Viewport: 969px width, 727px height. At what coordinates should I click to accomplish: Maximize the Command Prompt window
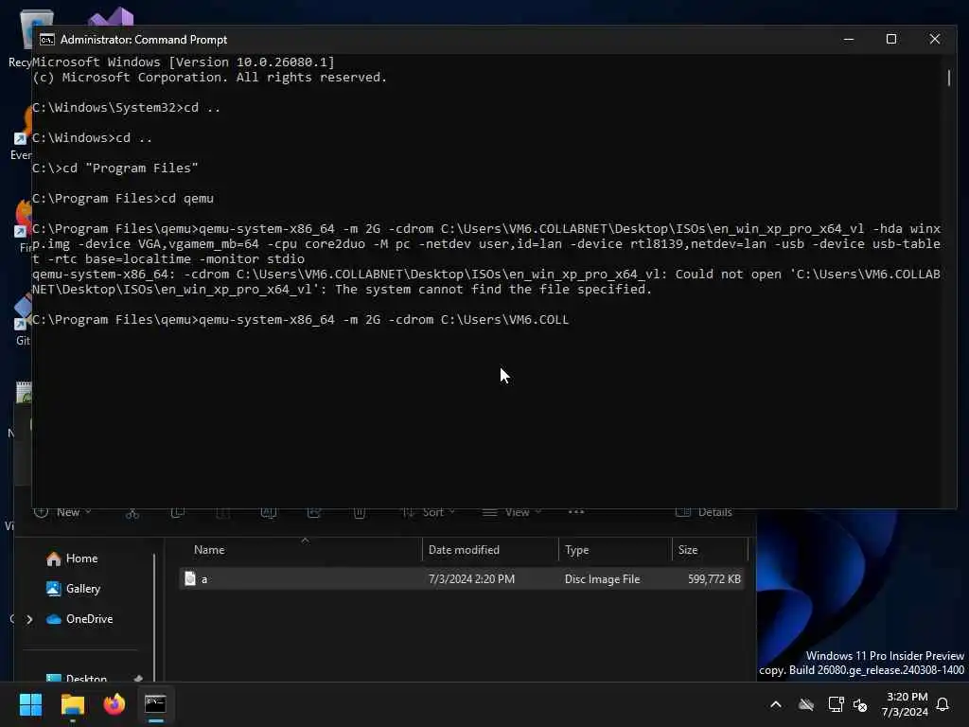(891, 39)
